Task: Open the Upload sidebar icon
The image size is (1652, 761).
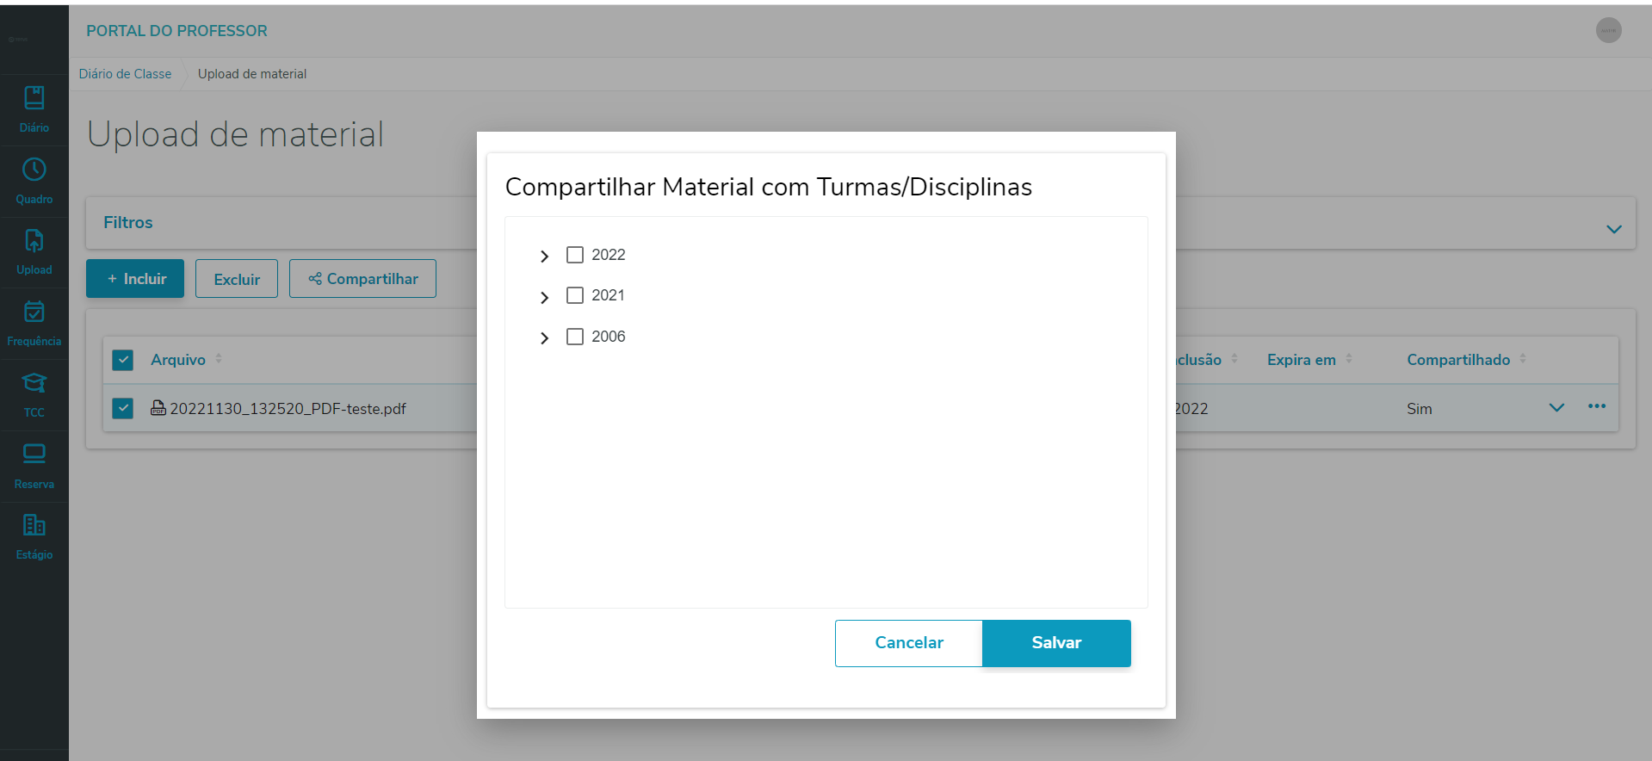Action: tap(34, 242)
